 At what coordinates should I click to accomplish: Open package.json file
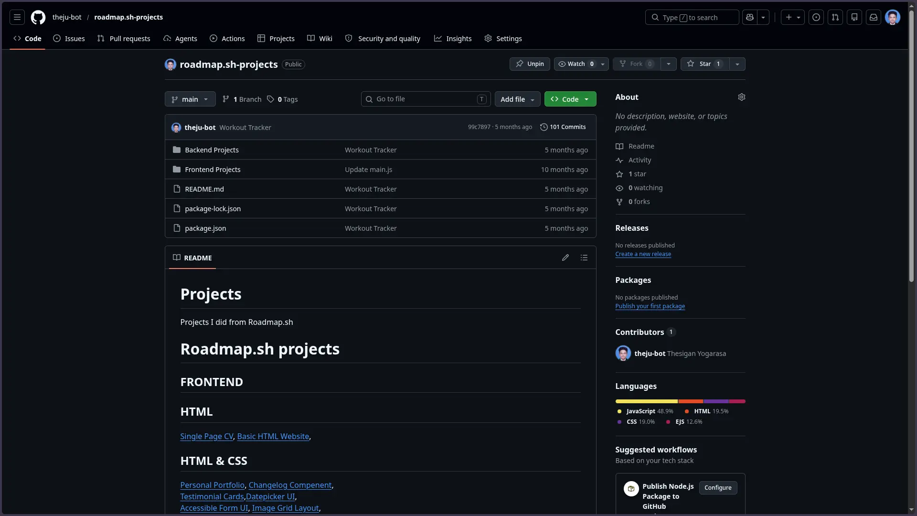coord(205,228)
